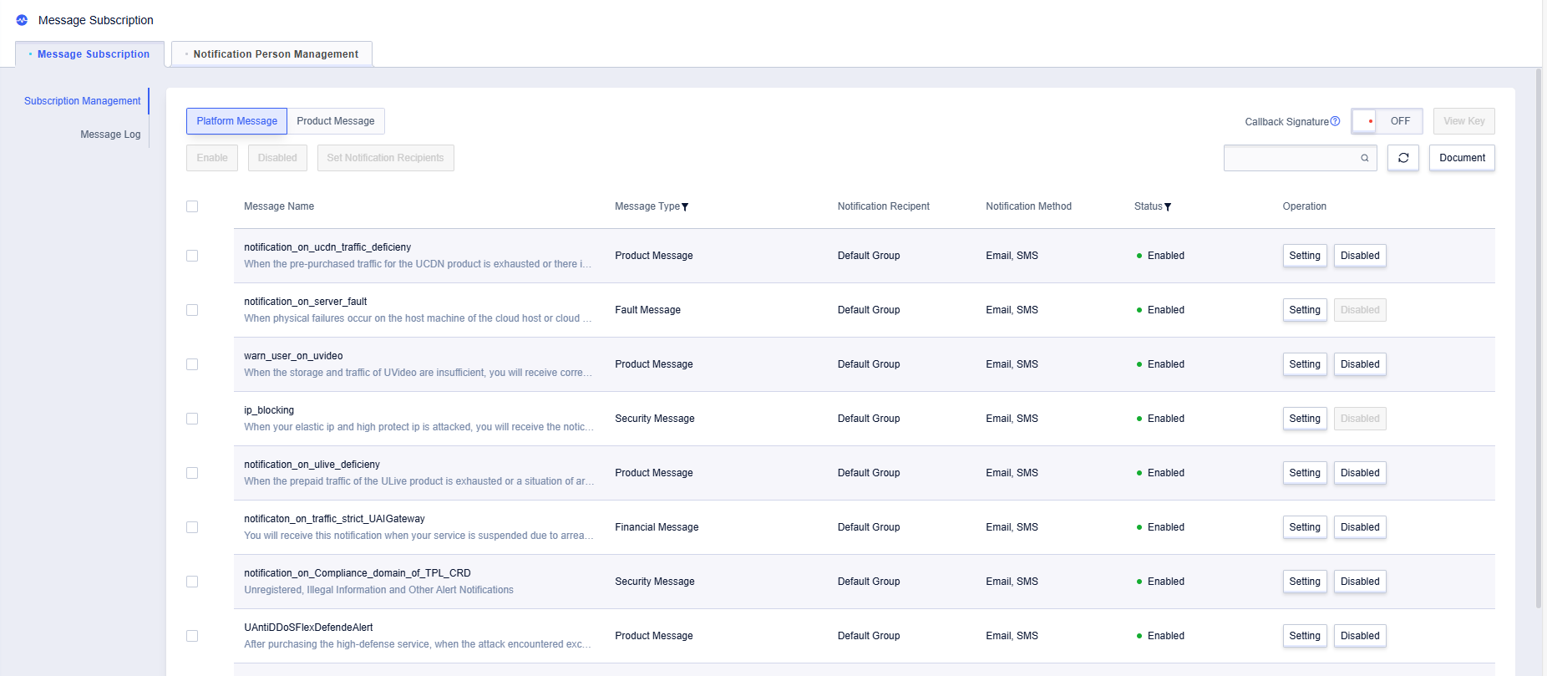Image resolution: width=1547 pixels, height=676 pixels.
Task: Switch to the Product Message tab
Action: [336, 121]
